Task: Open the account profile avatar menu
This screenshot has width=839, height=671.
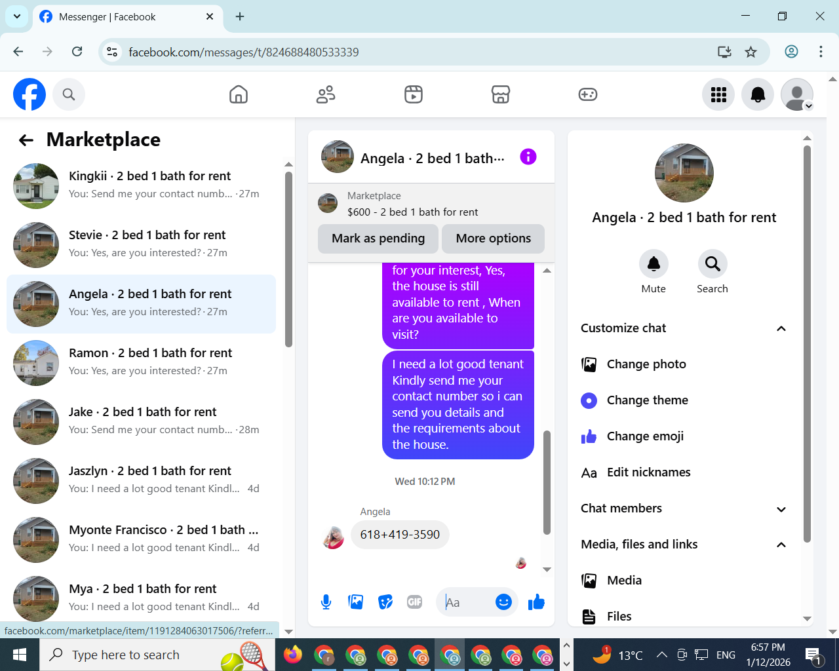Action: [x=797, y=94]
